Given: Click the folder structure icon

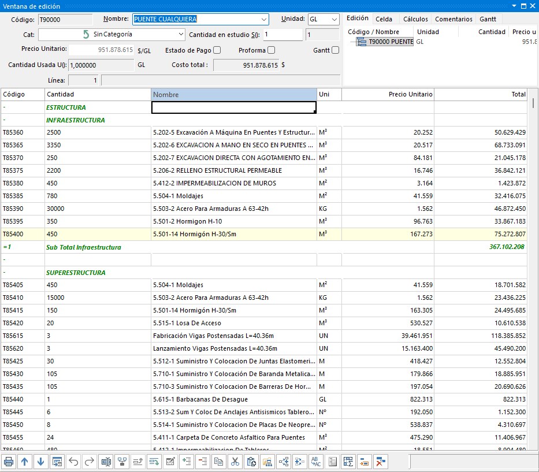Looking at the screenshot, I should 267,462.
